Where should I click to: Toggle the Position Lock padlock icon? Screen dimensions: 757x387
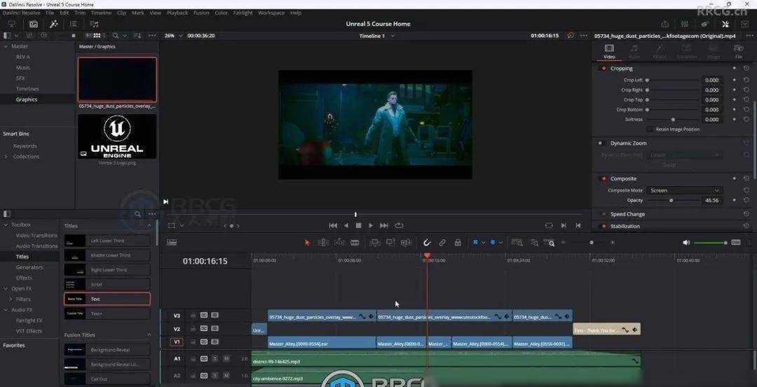[x=458, y=242]
